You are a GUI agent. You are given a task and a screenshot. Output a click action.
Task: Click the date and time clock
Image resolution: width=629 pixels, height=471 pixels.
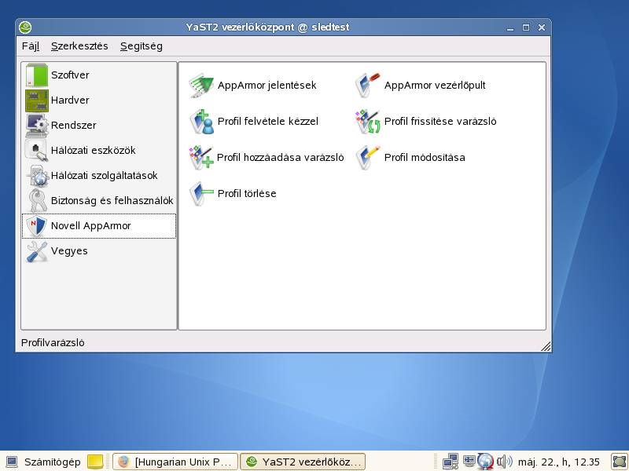pyautogui.click(x=558, y=462)
